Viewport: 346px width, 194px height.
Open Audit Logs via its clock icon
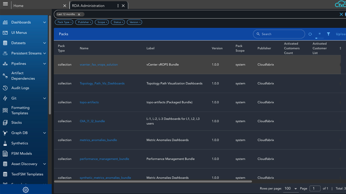[5, 88]
